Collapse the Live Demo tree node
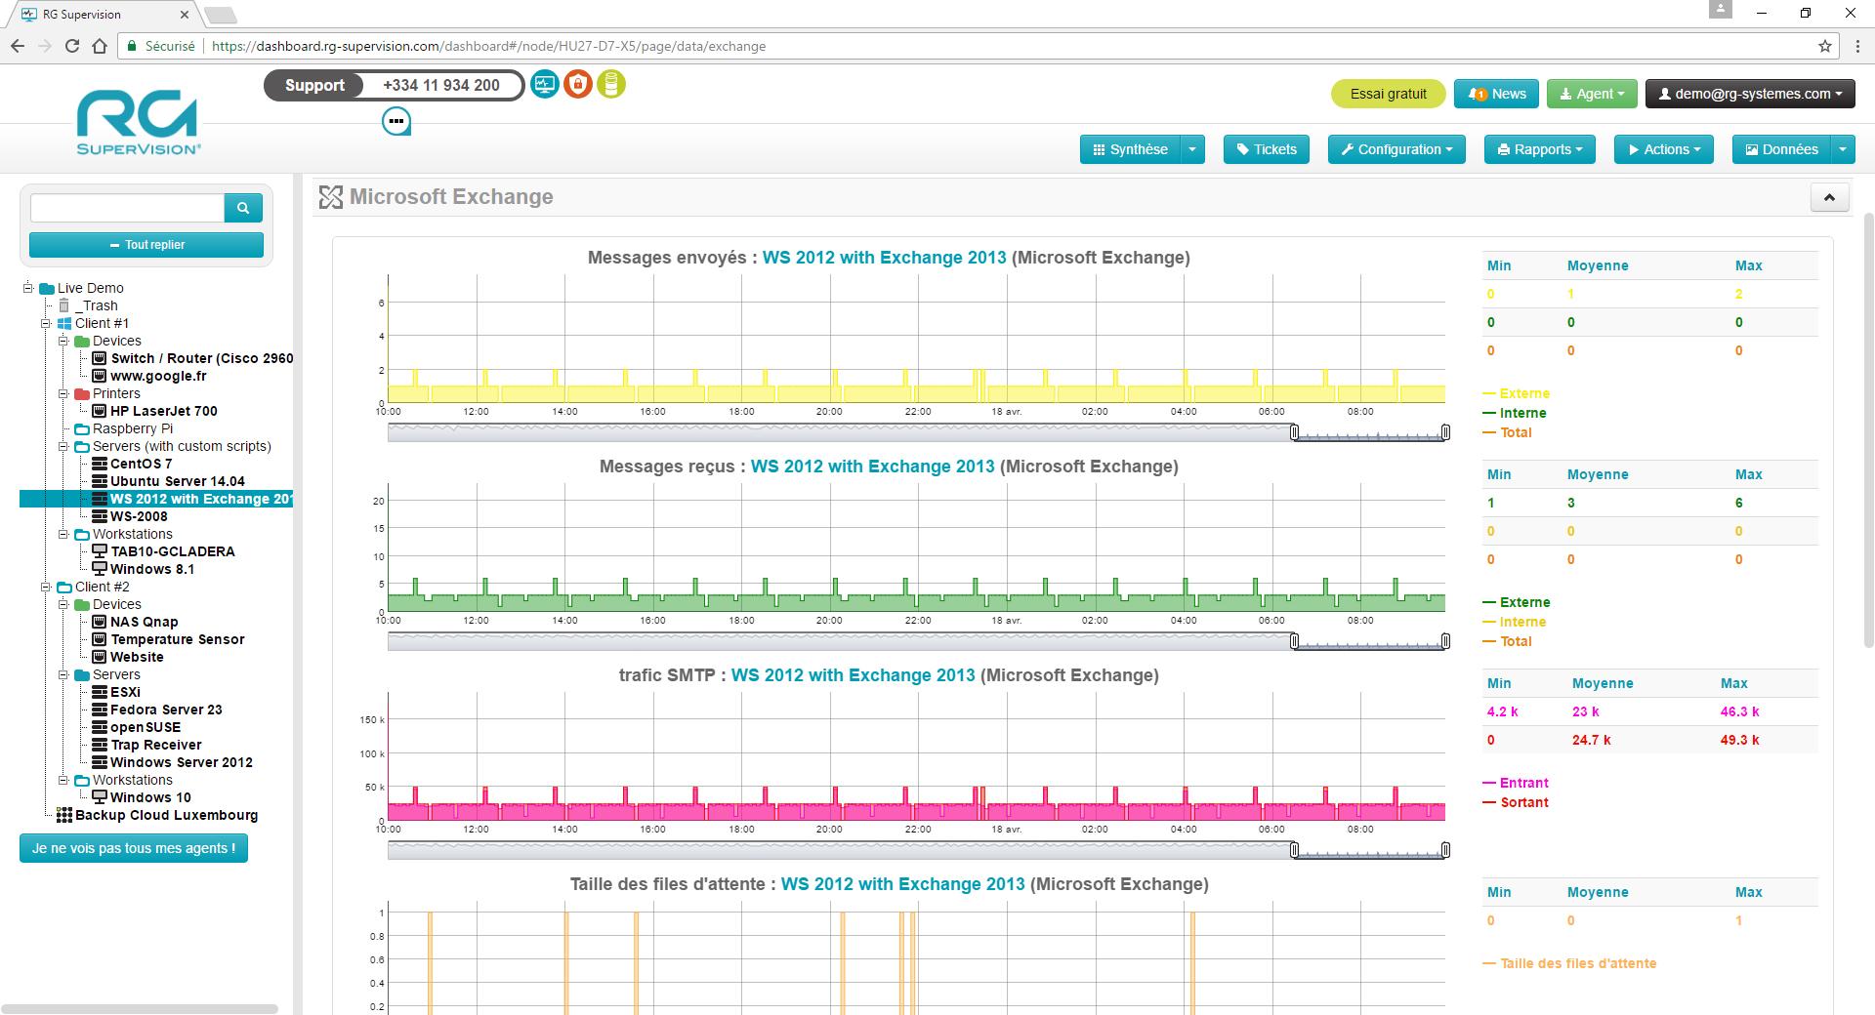This screenshot has width=1875, height=1015. pos(29,288)
